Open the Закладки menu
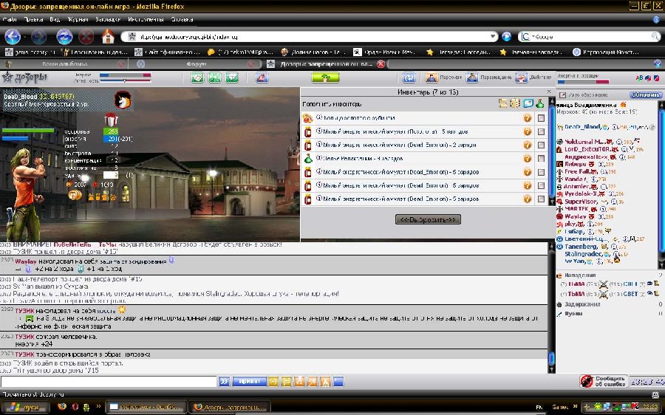Screen dimensions: 665x415 pos(108,19)
